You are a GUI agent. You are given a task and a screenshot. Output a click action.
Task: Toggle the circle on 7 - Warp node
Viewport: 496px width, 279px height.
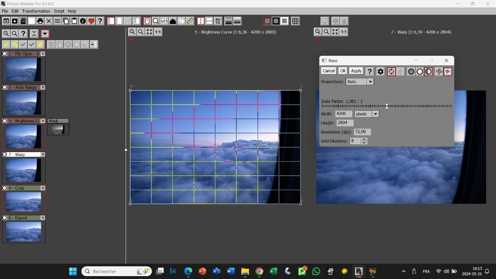5,155
